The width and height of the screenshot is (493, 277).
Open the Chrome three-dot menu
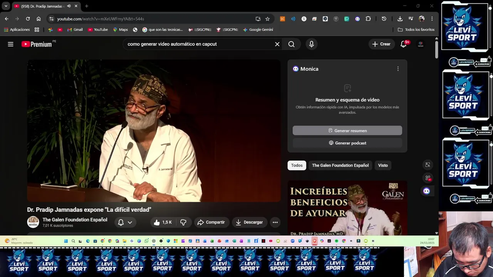(x=432, y=19)
